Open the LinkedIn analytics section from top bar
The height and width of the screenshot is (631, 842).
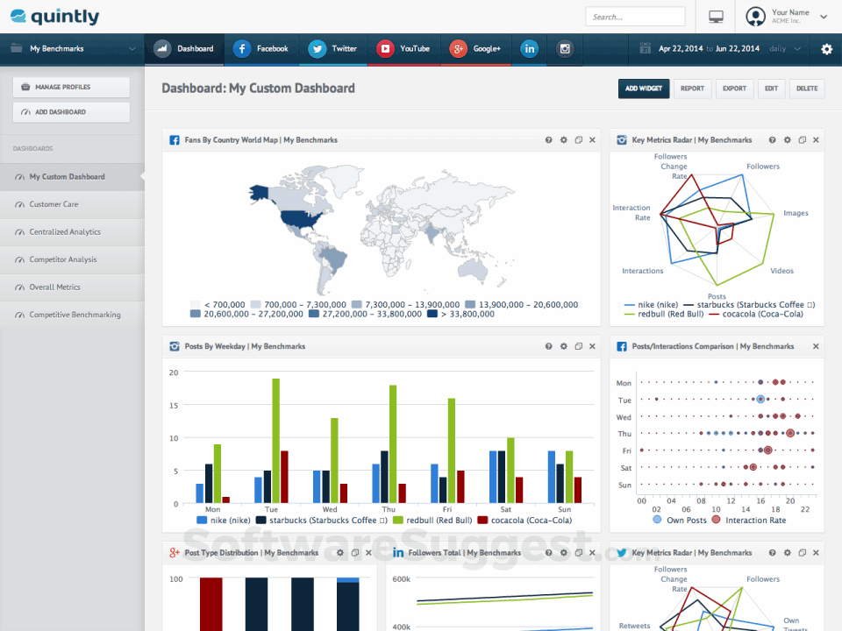point(529,50)
